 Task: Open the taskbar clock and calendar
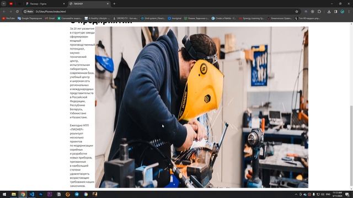(x=337, y=194)
